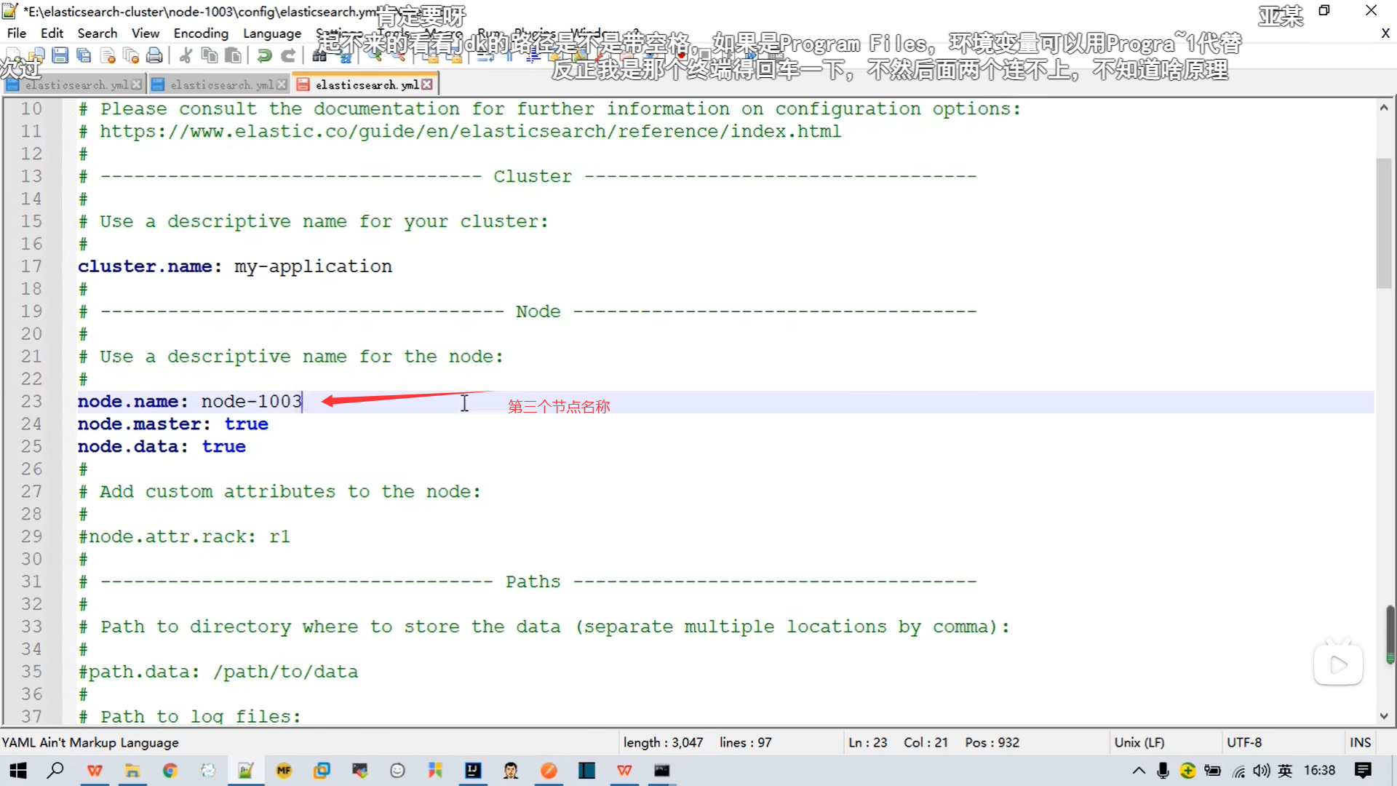Open the Encoding menu
This screenshot has width=1397, height=786.
coord(201,33)
